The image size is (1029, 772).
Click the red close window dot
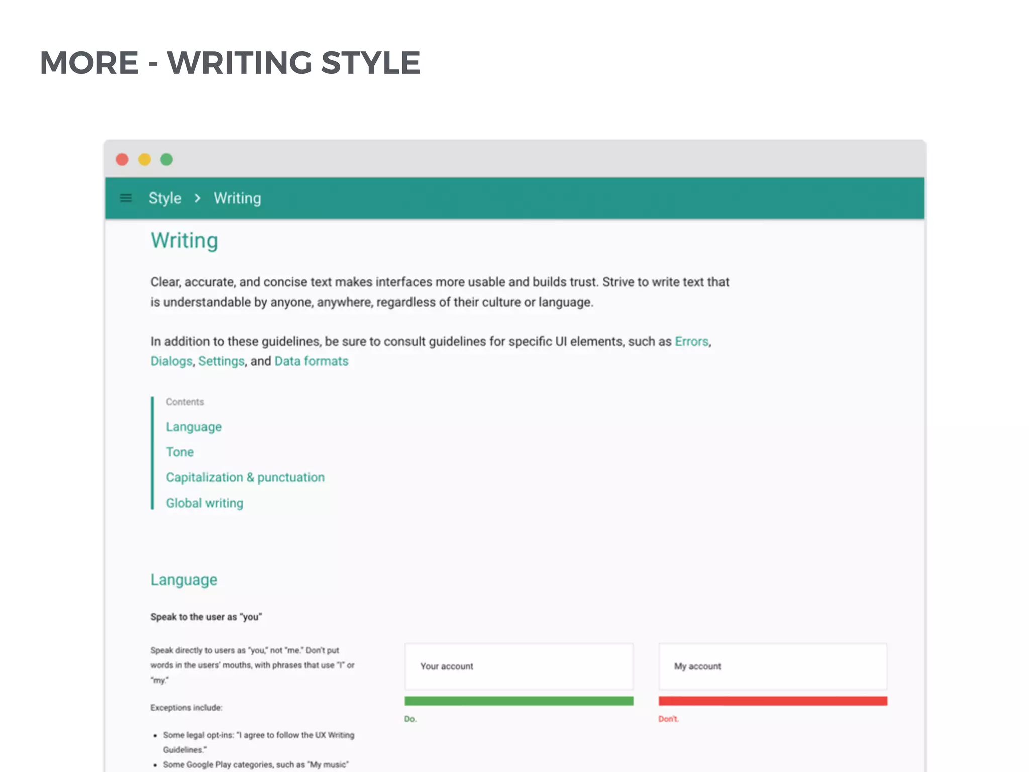(122, 160)
